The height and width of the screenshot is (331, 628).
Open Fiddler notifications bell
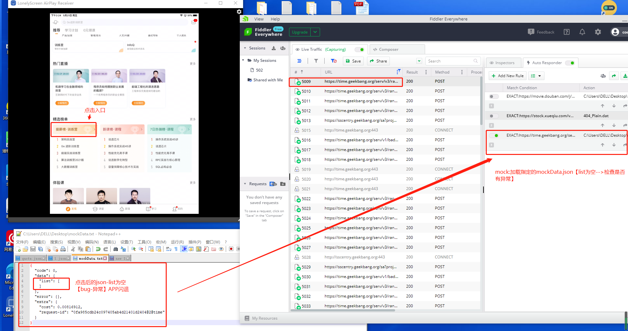(582, 32)
